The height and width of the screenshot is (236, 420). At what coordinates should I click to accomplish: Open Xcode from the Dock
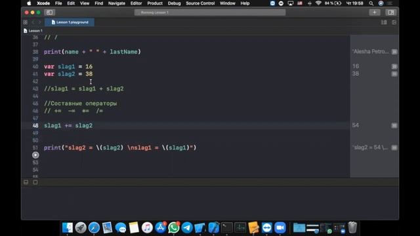pos(213,227)
